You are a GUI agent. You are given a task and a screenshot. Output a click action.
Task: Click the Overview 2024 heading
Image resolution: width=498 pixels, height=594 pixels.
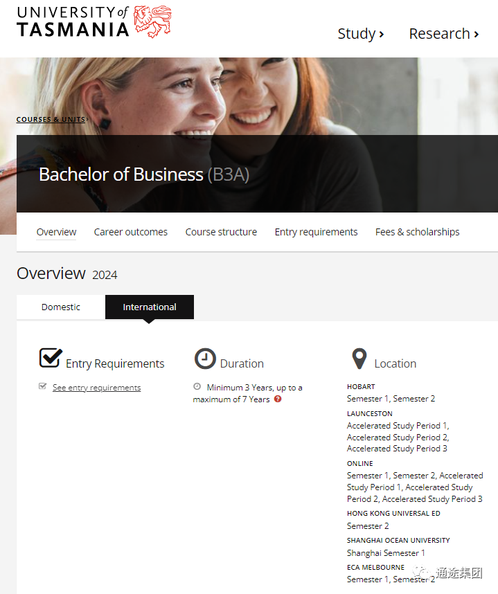point(67,273)
